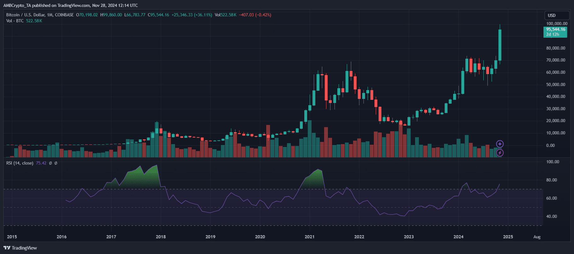This screenshot has width=574, height=254.
Task: Click the close value C95,544.16 in header
Action: coord(159,15)
